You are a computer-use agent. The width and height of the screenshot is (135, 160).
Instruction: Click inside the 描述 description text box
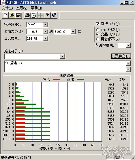[65, 66]
